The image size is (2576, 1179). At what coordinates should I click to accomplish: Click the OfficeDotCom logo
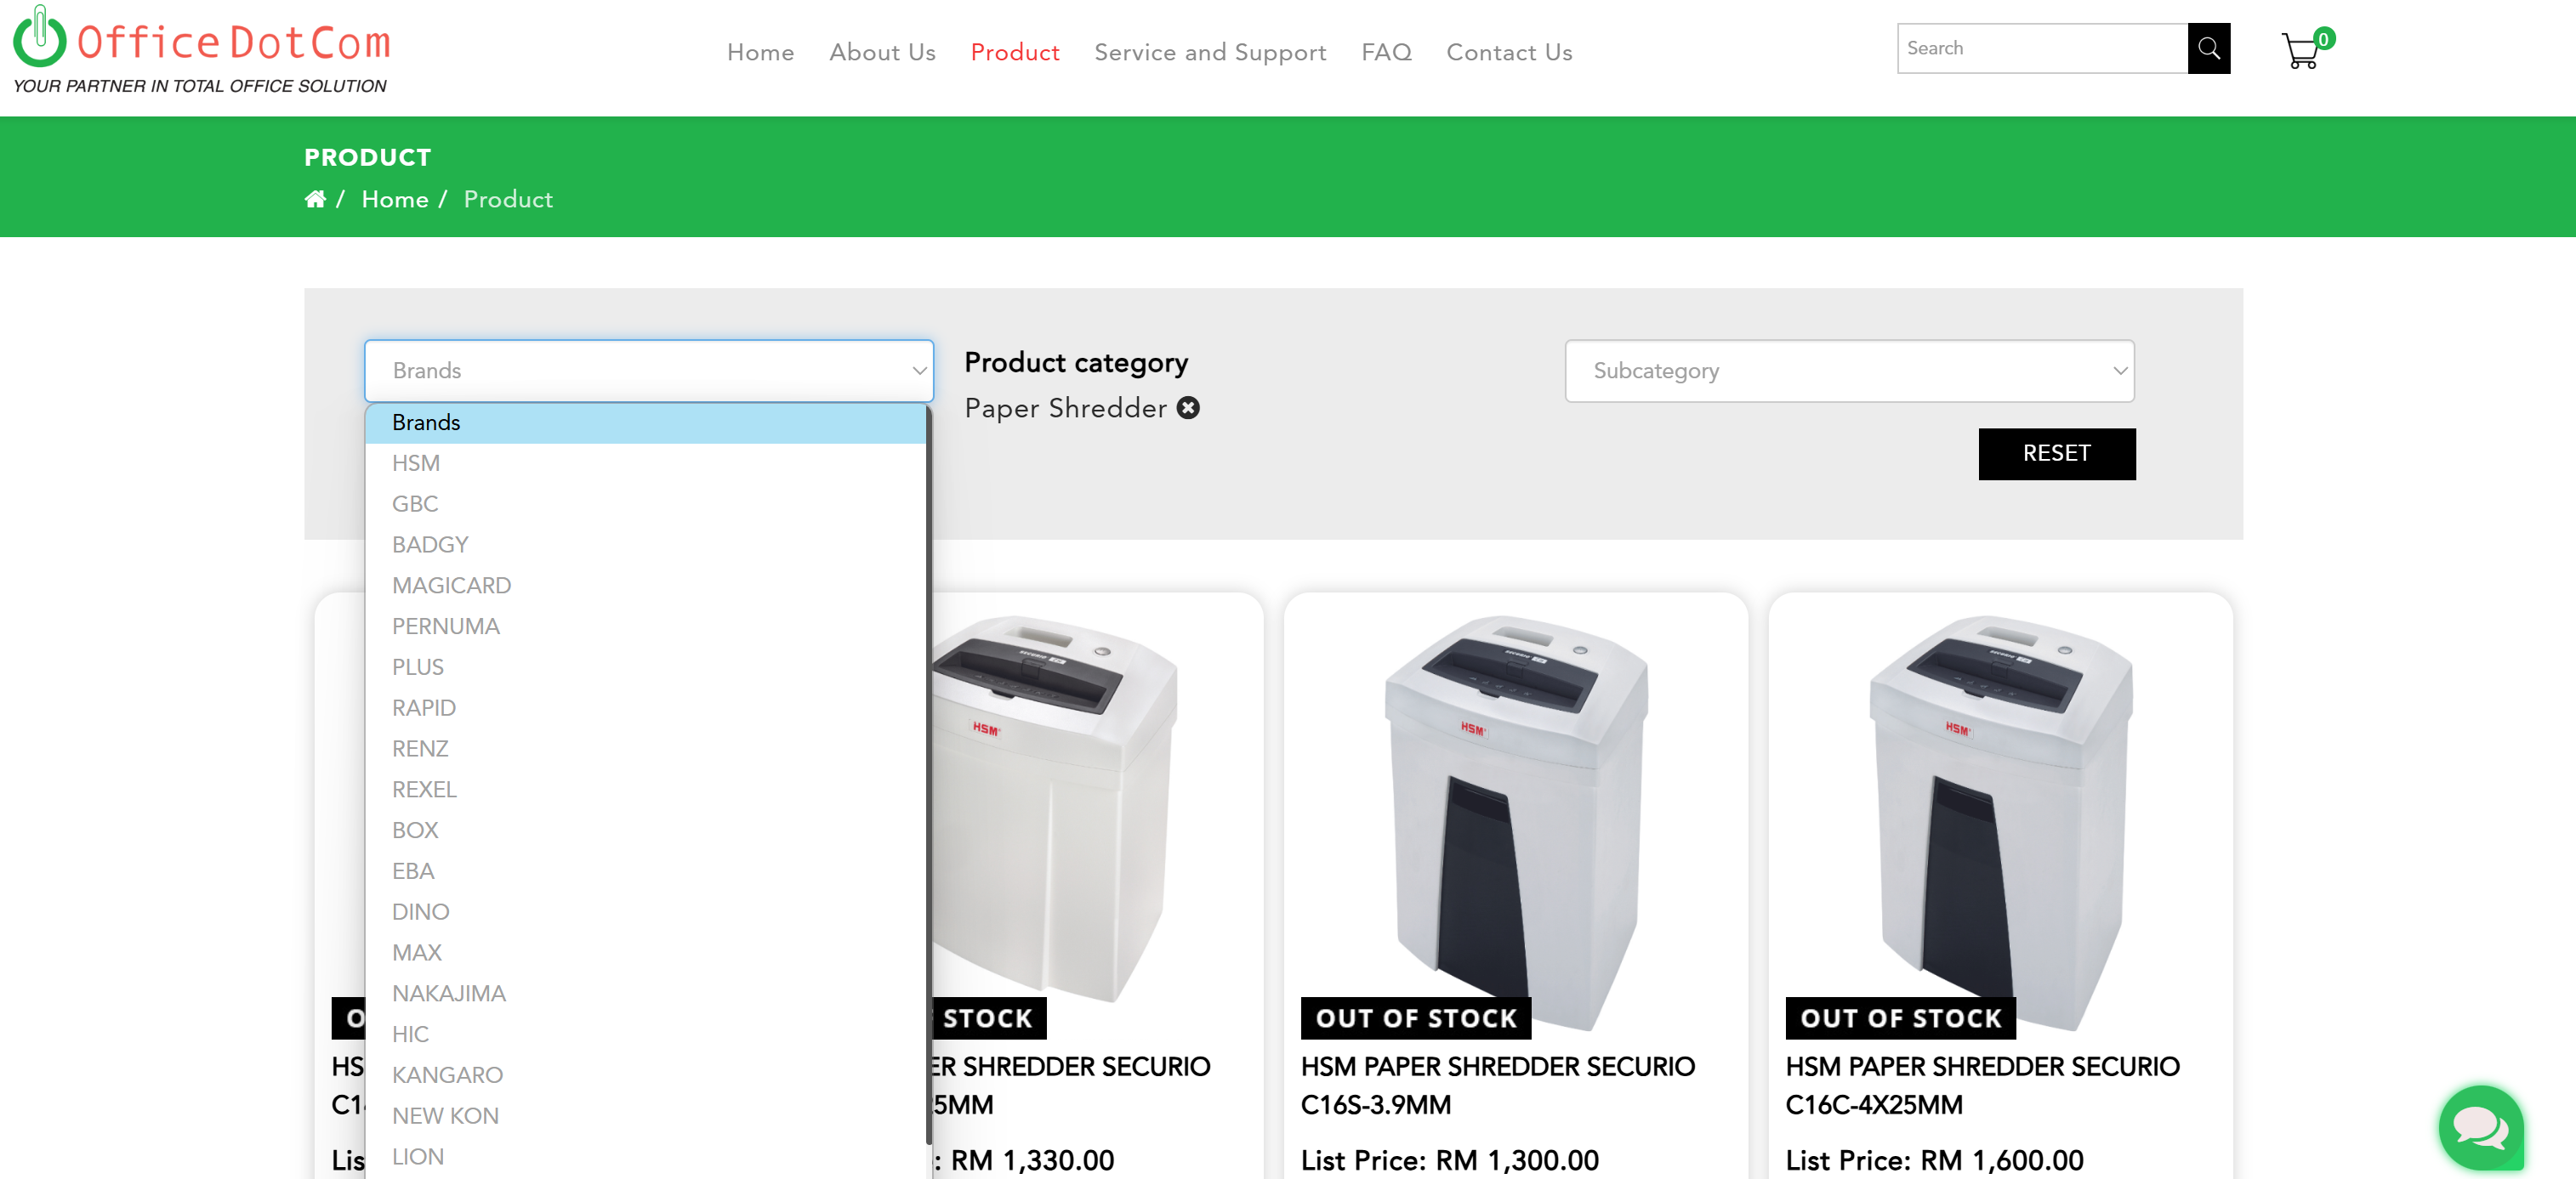click(201, 49)
